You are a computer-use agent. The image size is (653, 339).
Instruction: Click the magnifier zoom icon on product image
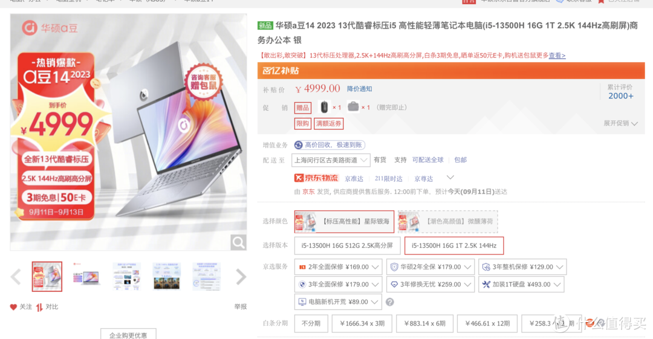238,242
